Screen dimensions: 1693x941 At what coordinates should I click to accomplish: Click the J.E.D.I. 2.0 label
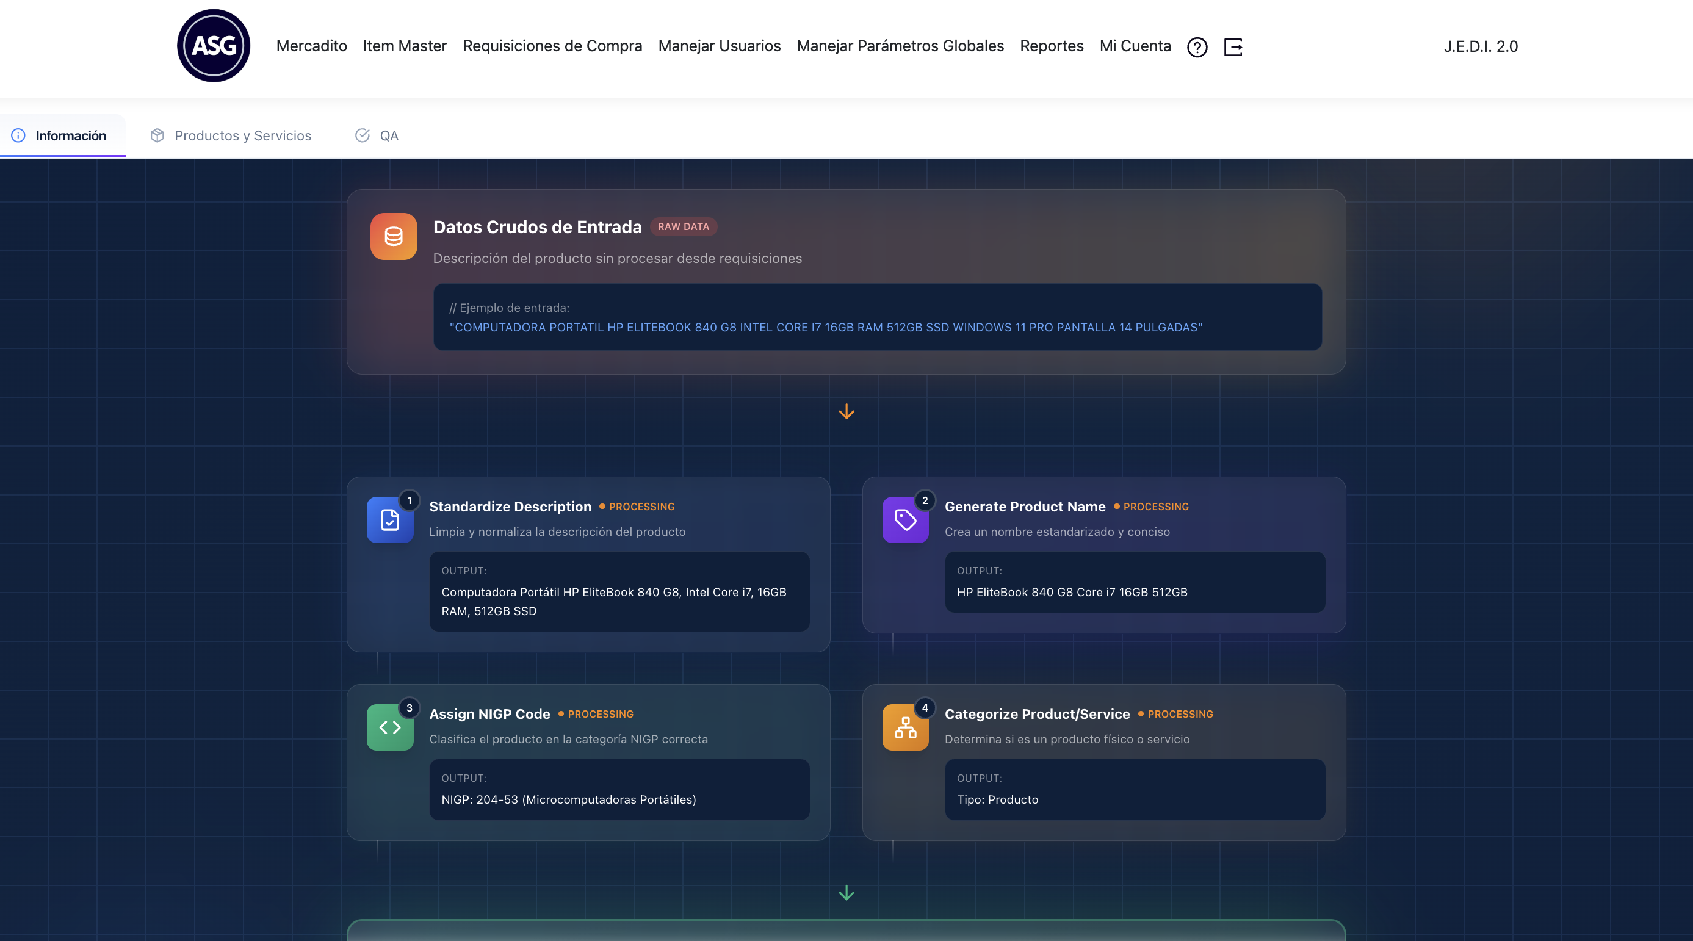pyautogui.click(x=1480, y=46)
